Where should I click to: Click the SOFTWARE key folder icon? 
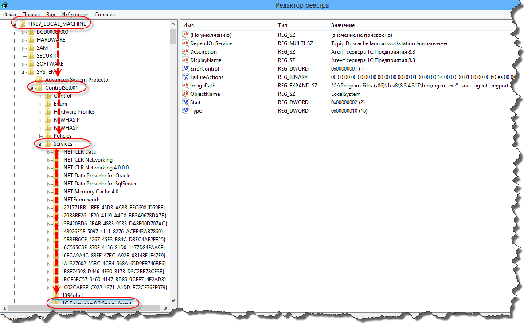(x=31, y=64)
